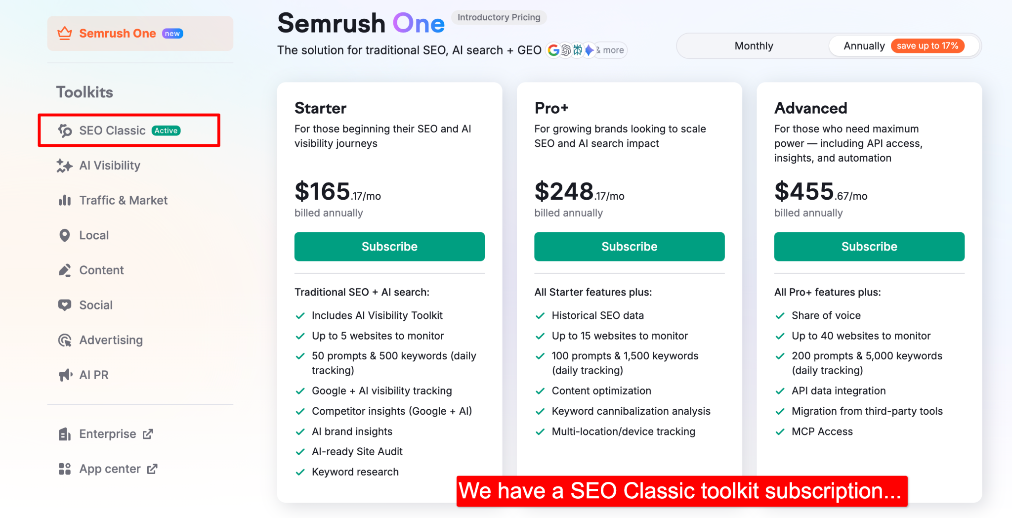Click the Semrush One crown icon
This screenshot has width=1012, height=518.
[64, 33]
